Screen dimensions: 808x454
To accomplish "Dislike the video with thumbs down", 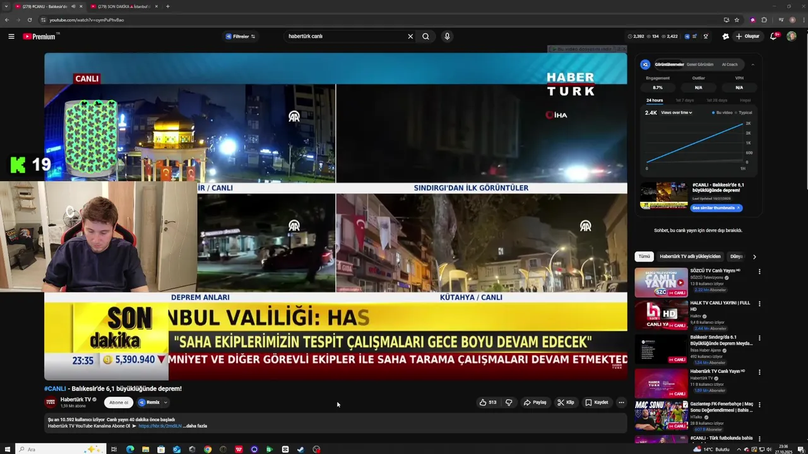I will pyautogui.click(x=509, y=402).
